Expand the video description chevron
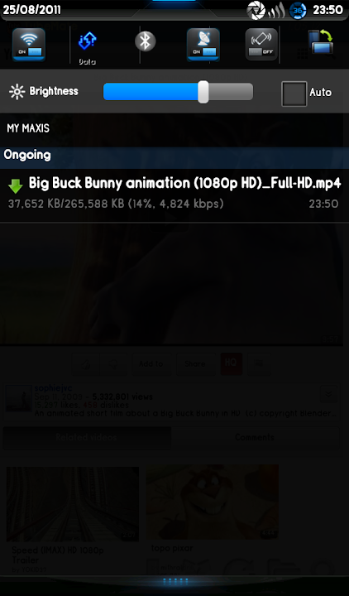The image size is (349, 596). tap(328, 395)
